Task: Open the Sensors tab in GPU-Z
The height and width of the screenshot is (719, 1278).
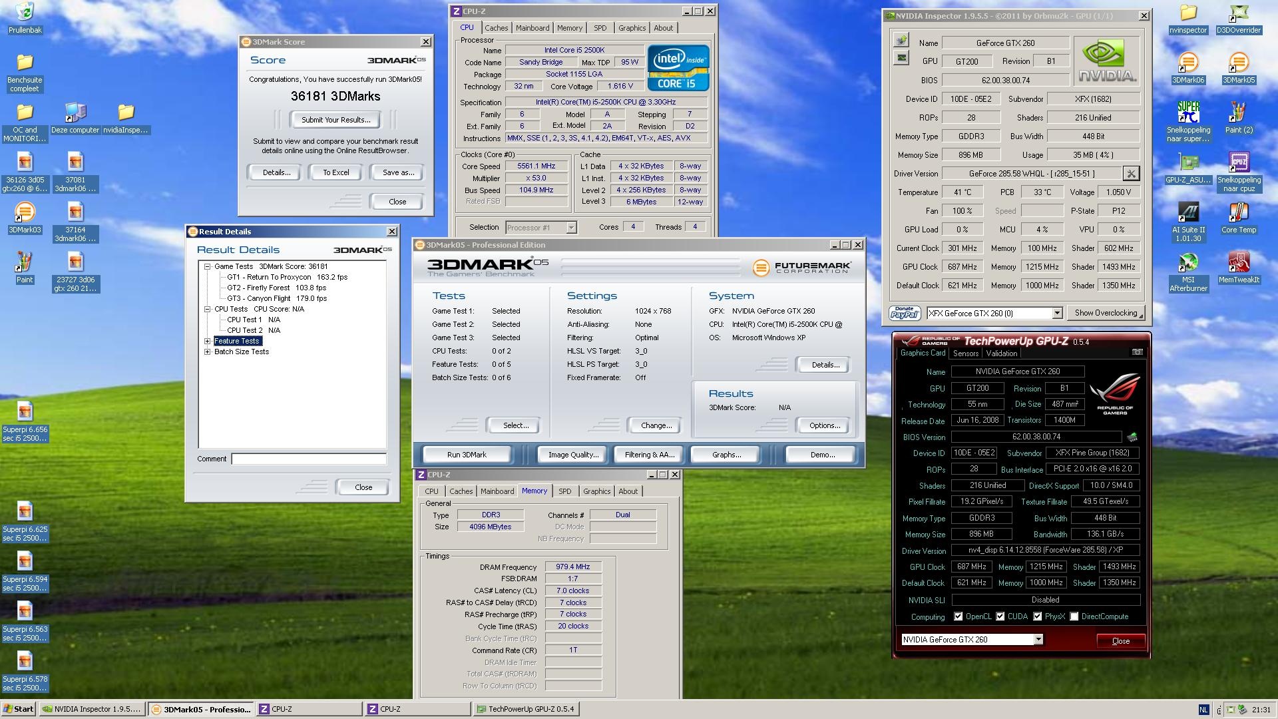Action: click(x=965, y=354)
